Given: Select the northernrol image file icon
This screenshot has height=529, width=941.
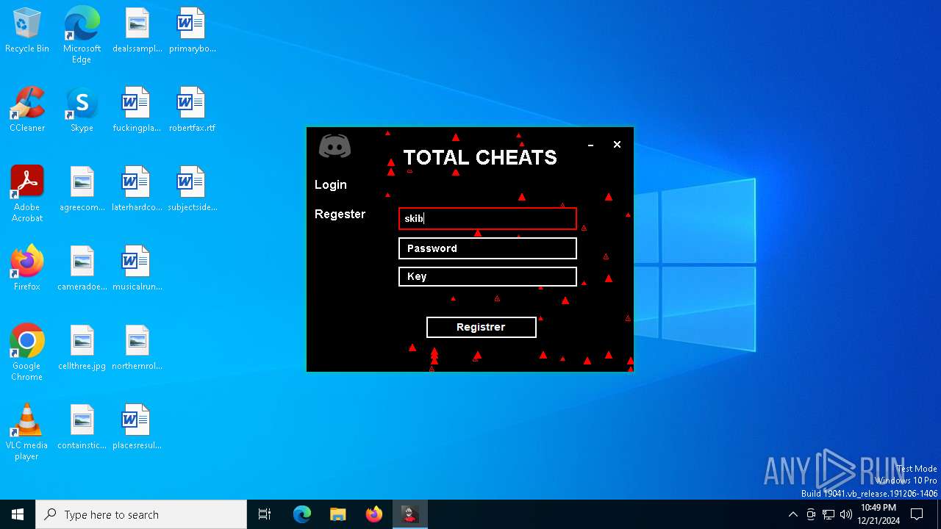Looking at the screenshot, I should point(137,348).
